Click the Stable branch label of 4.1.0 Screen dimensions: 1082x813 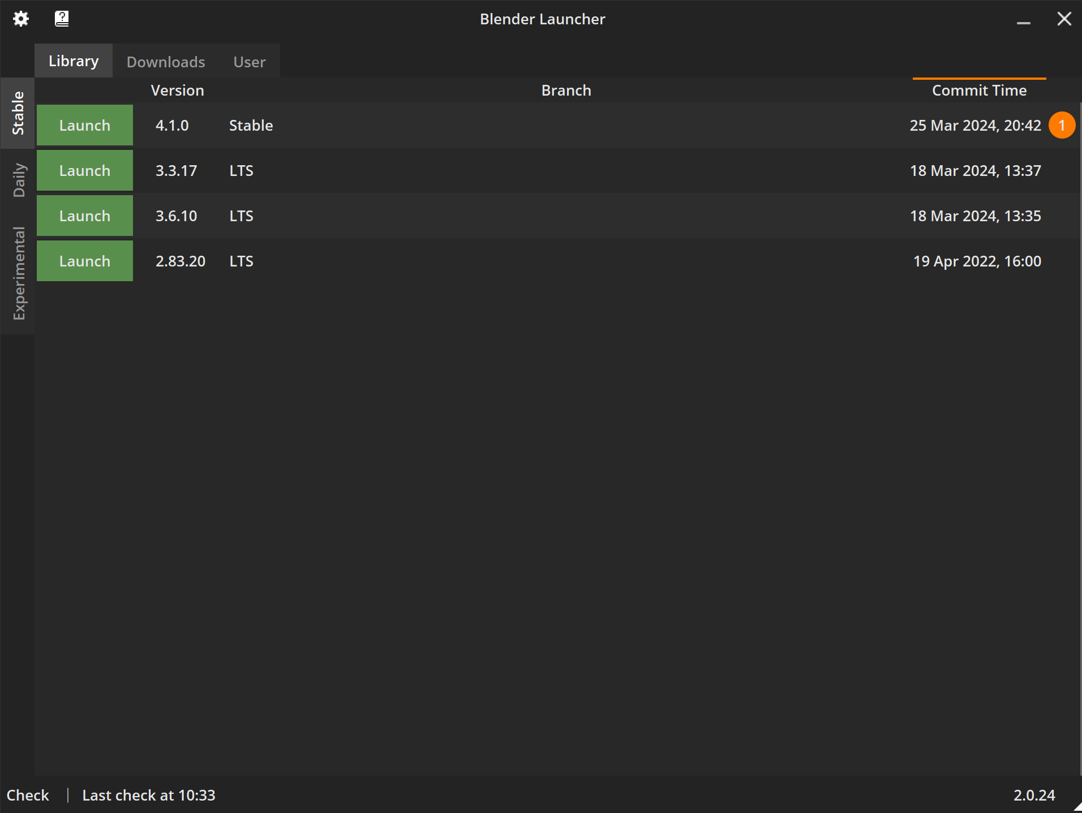(x=251, y=125)
